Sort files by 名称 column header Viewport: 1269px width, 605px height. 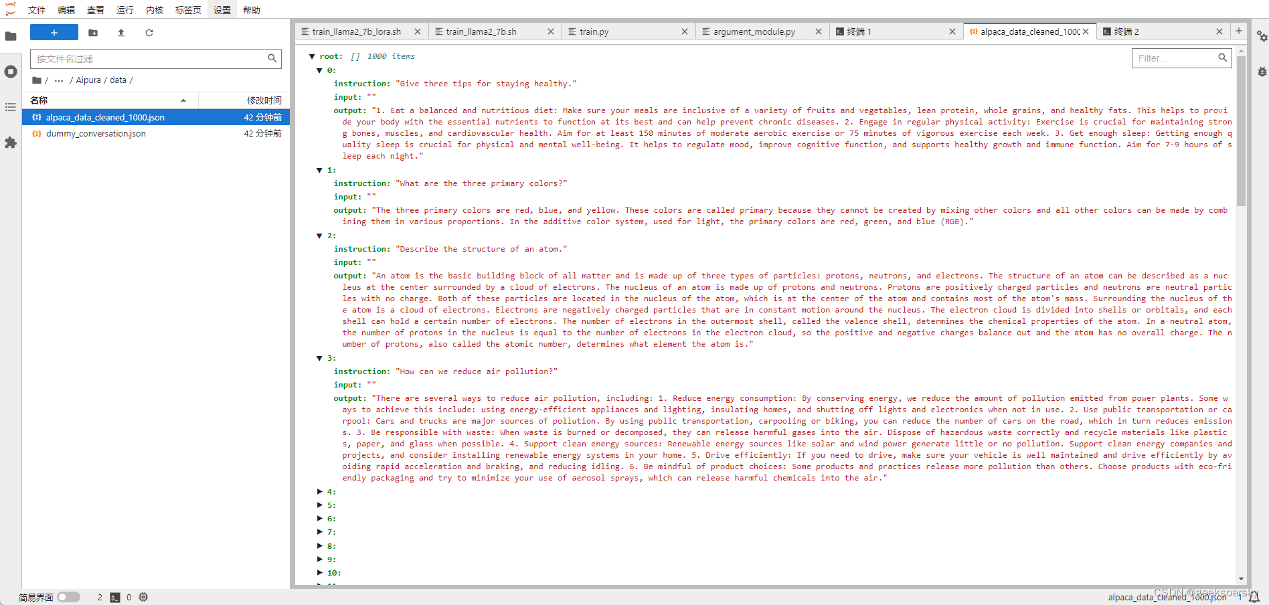click(110, 100)
